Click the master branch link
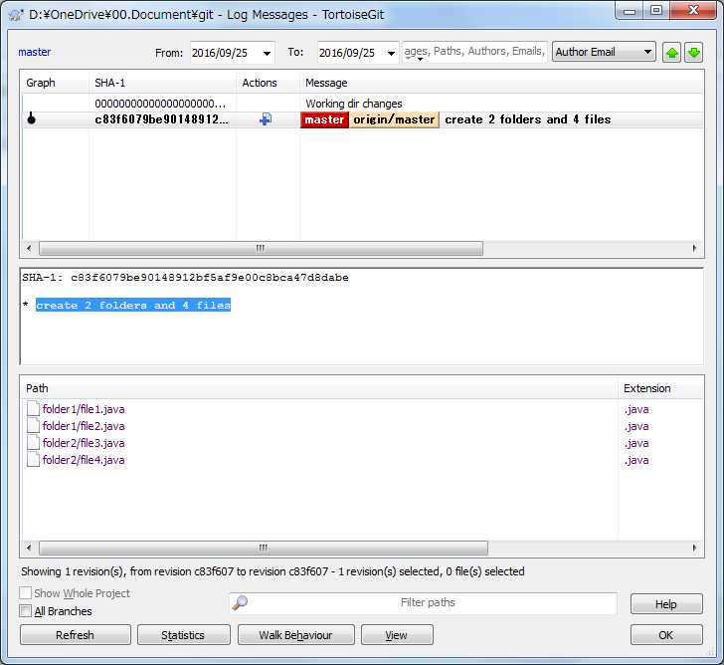Image resolution: width=724 pixels, height=665 pixels. (35, 52)
